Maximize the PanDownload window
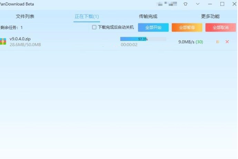The width and height of the screenshot is (238, 159). (222, 4)
